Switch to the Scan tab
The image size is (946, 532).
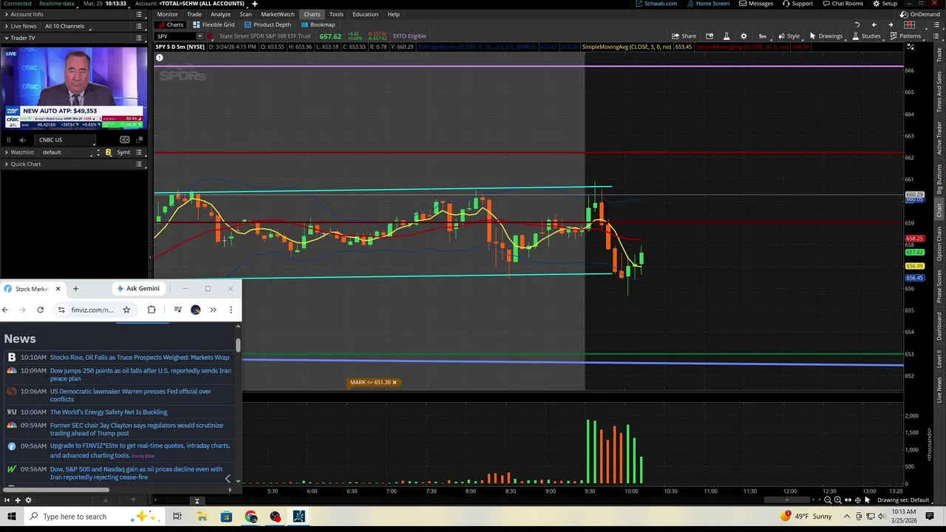click(245, 14)
